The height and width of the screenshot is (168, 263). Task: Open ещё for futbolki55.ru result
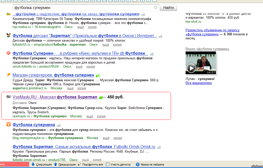point(106,45)
